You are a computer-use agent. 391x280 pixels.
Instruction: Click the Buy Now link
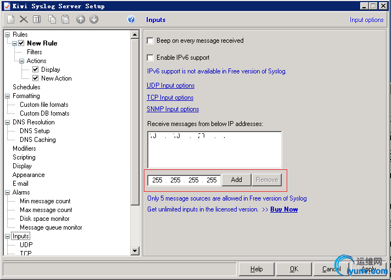click(284, 209)
